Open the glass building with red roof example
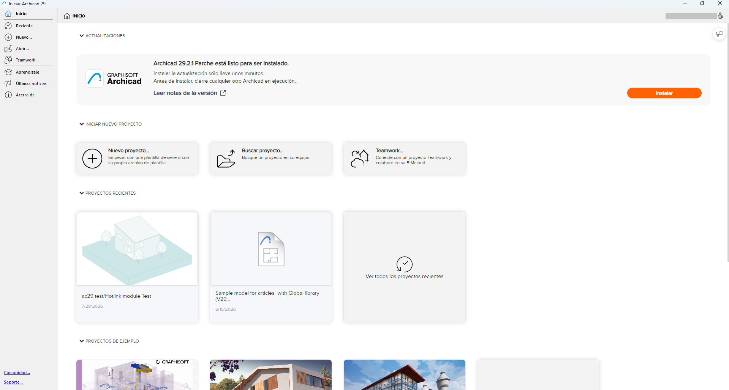This screenshot has height=390, width=729. [x=405, y=375]
